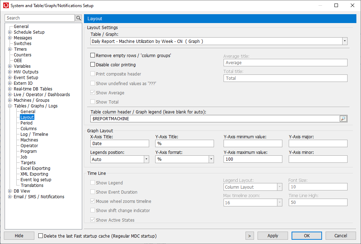The height and width of the screenshot is (244, 361).
Task: Expand the HW Outputs tree node
Action: pos(10,72)
